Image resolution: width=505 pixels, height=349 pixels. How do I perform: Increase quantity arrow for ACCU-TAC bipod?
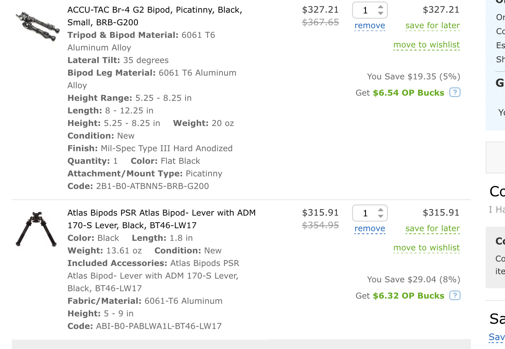381,7
